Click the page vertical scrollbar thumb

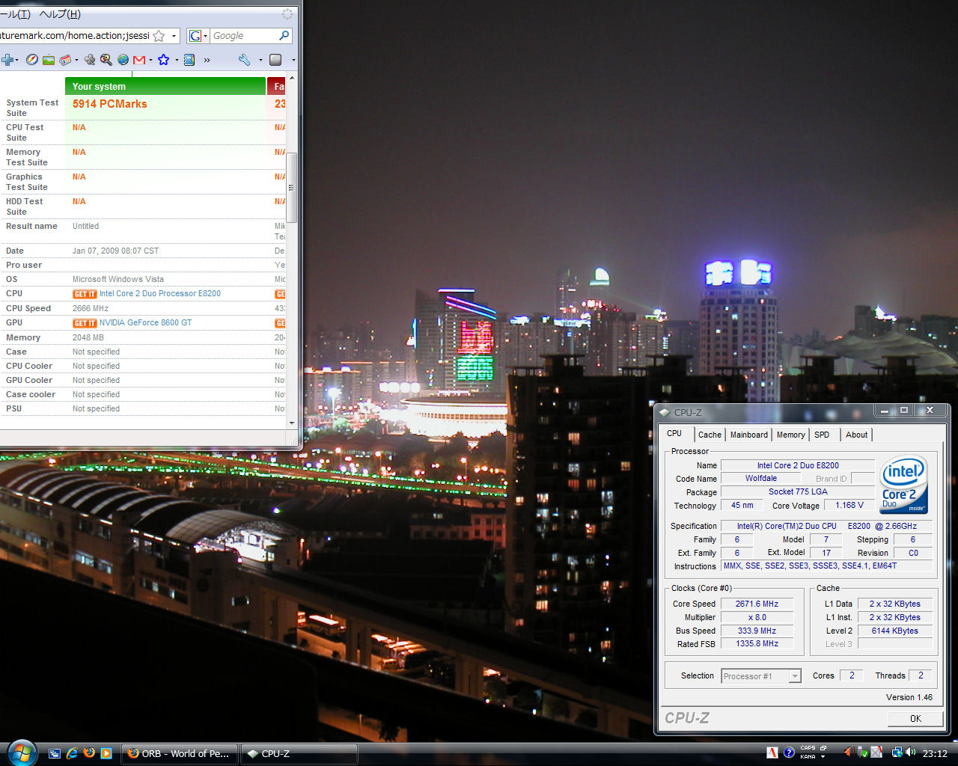click(x=292, y=187)
